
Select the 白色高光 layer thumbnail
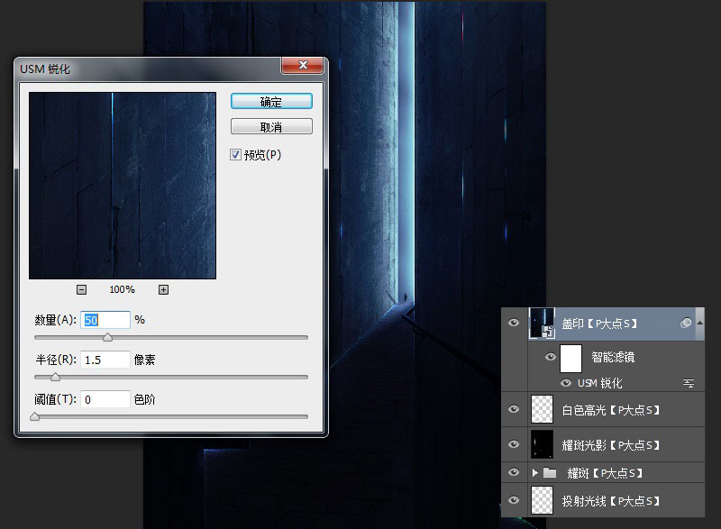coord(543,409)
